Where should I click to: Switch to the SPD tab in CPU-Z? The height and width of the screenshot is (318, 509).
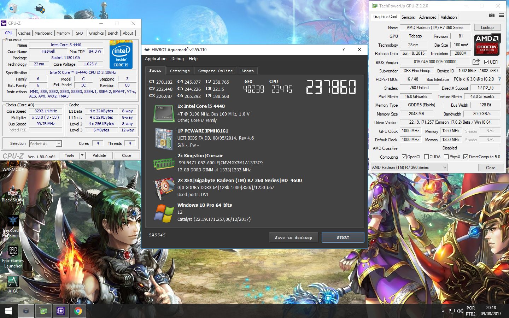click(x=80, y=33)
